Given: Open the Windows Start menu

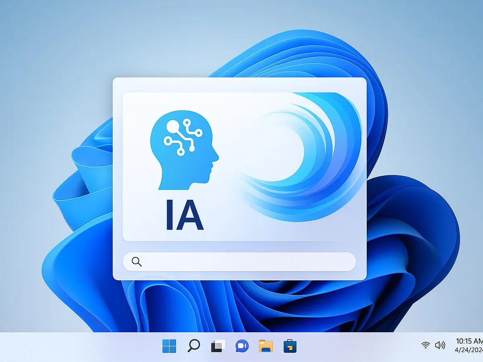Looking at the screenshot, I should click(169, 346).
